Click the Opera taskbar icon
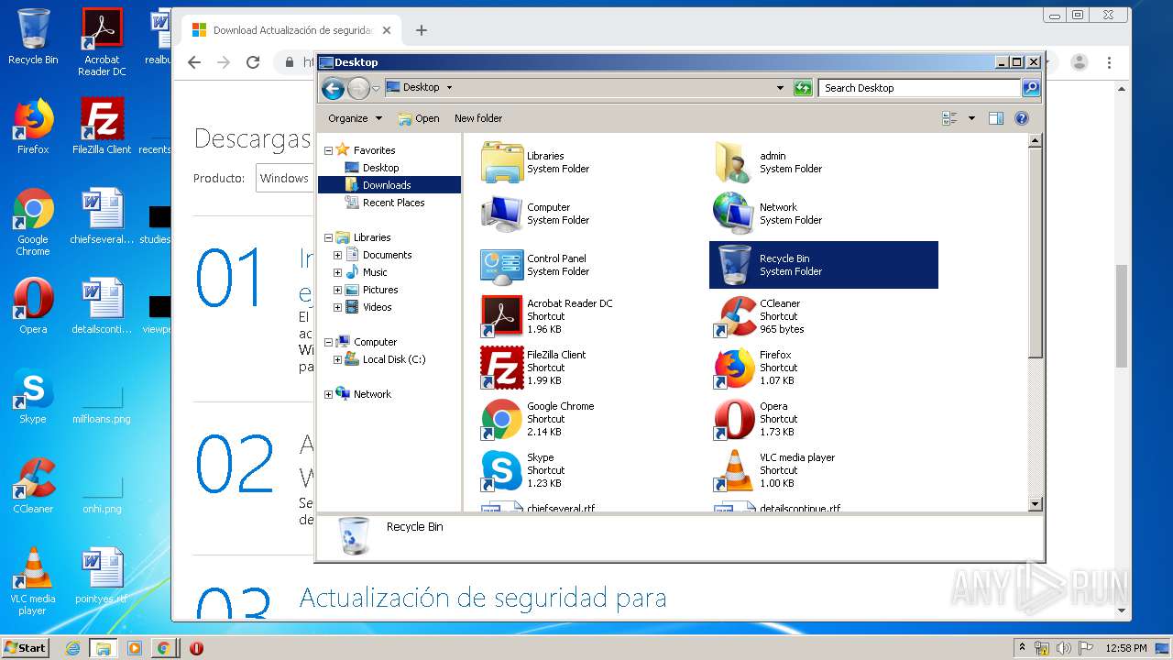1173x660 pixels. 195,648
